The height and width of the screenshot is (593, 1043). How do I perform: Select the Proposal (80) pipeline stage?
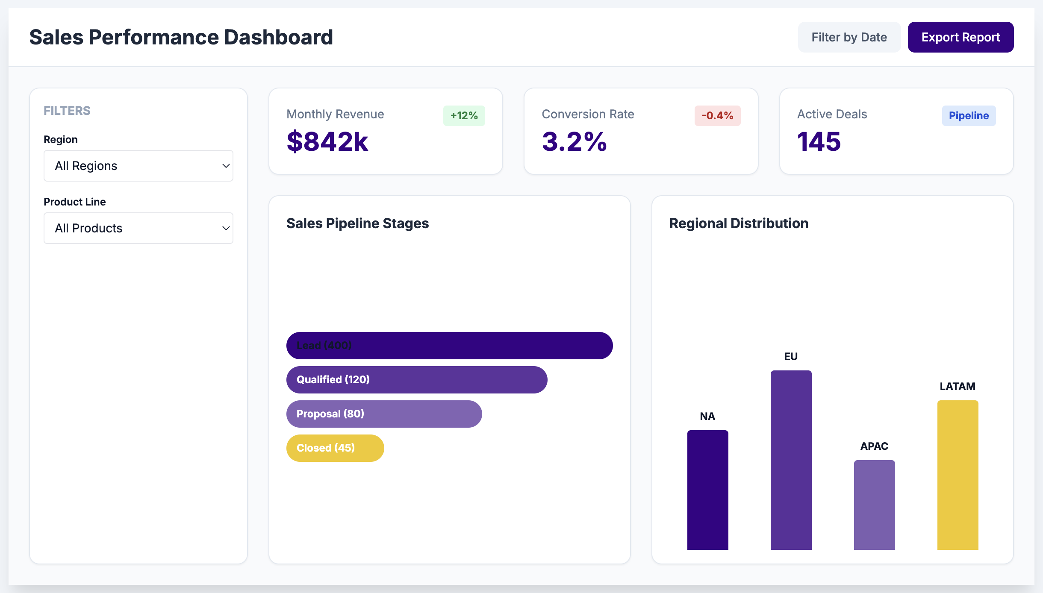pos(383,414)
